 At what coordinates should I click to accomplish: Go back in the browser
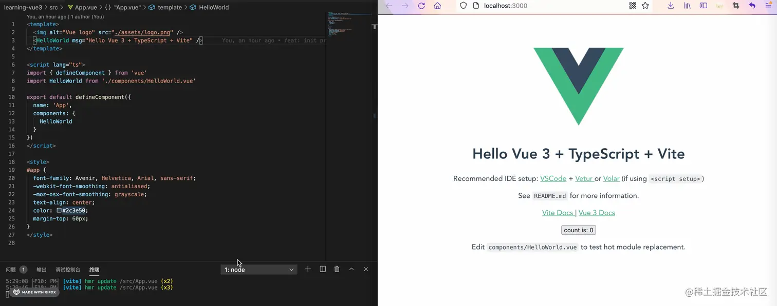(389, 6)
